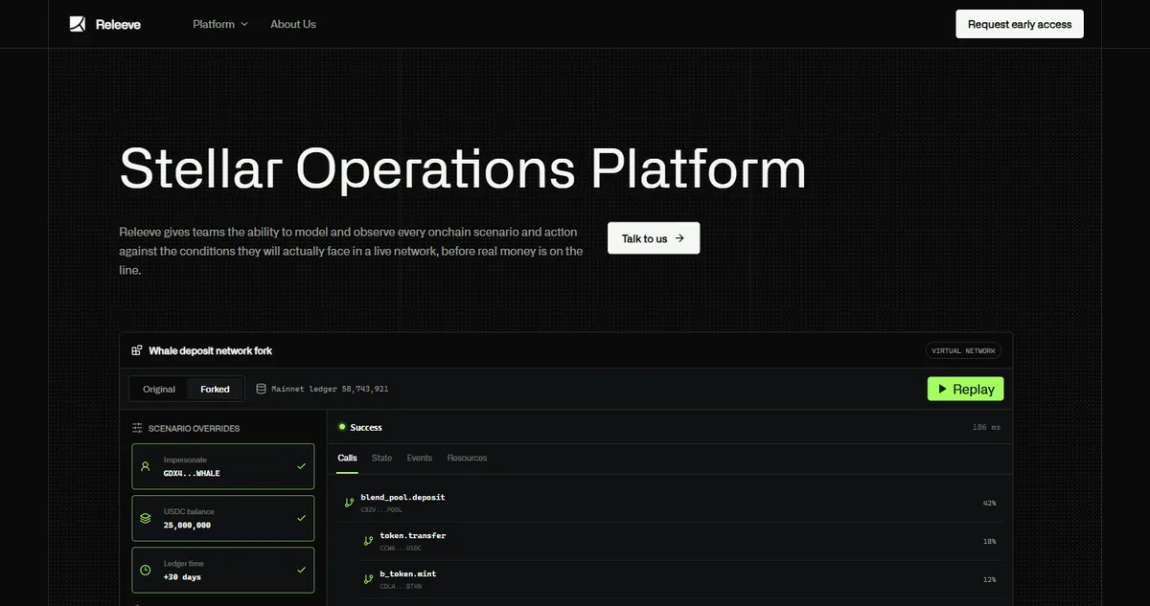Screen dimensions: 1150x606
Task: Click 'Whale deposit network fork' title
Action: [x=210, y=351]
